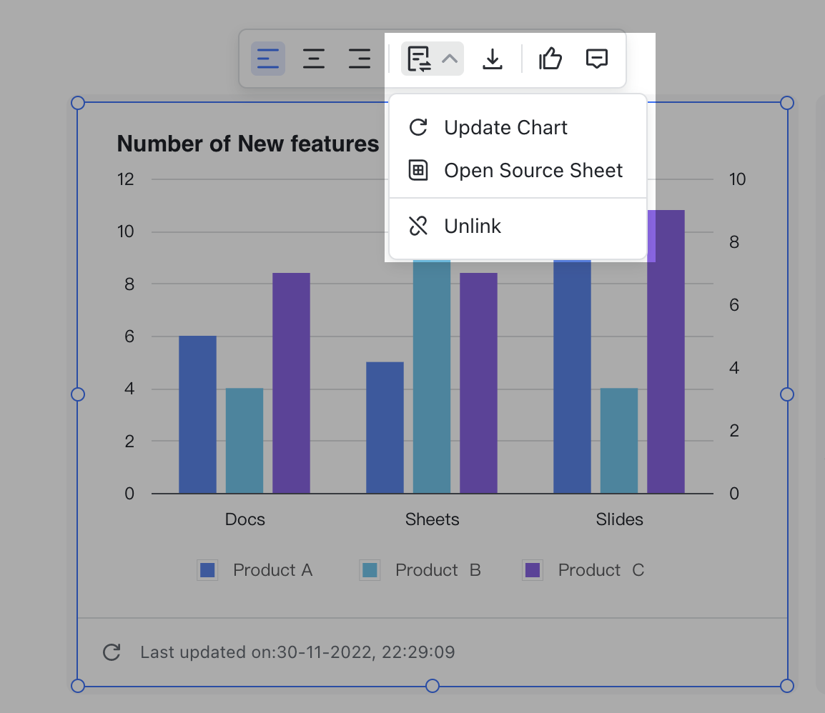Click the Docs Product C purple bar
Viewport: 825px width, 713px height.
pos(291,383)
